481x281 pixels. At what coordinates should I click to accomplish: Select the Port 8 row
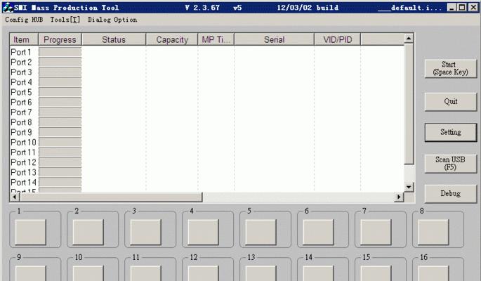pos(207,122)
